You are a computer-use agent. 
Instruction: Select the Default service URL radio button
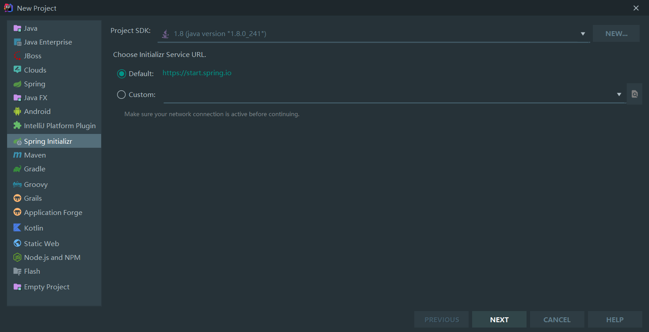coord(122,74)
